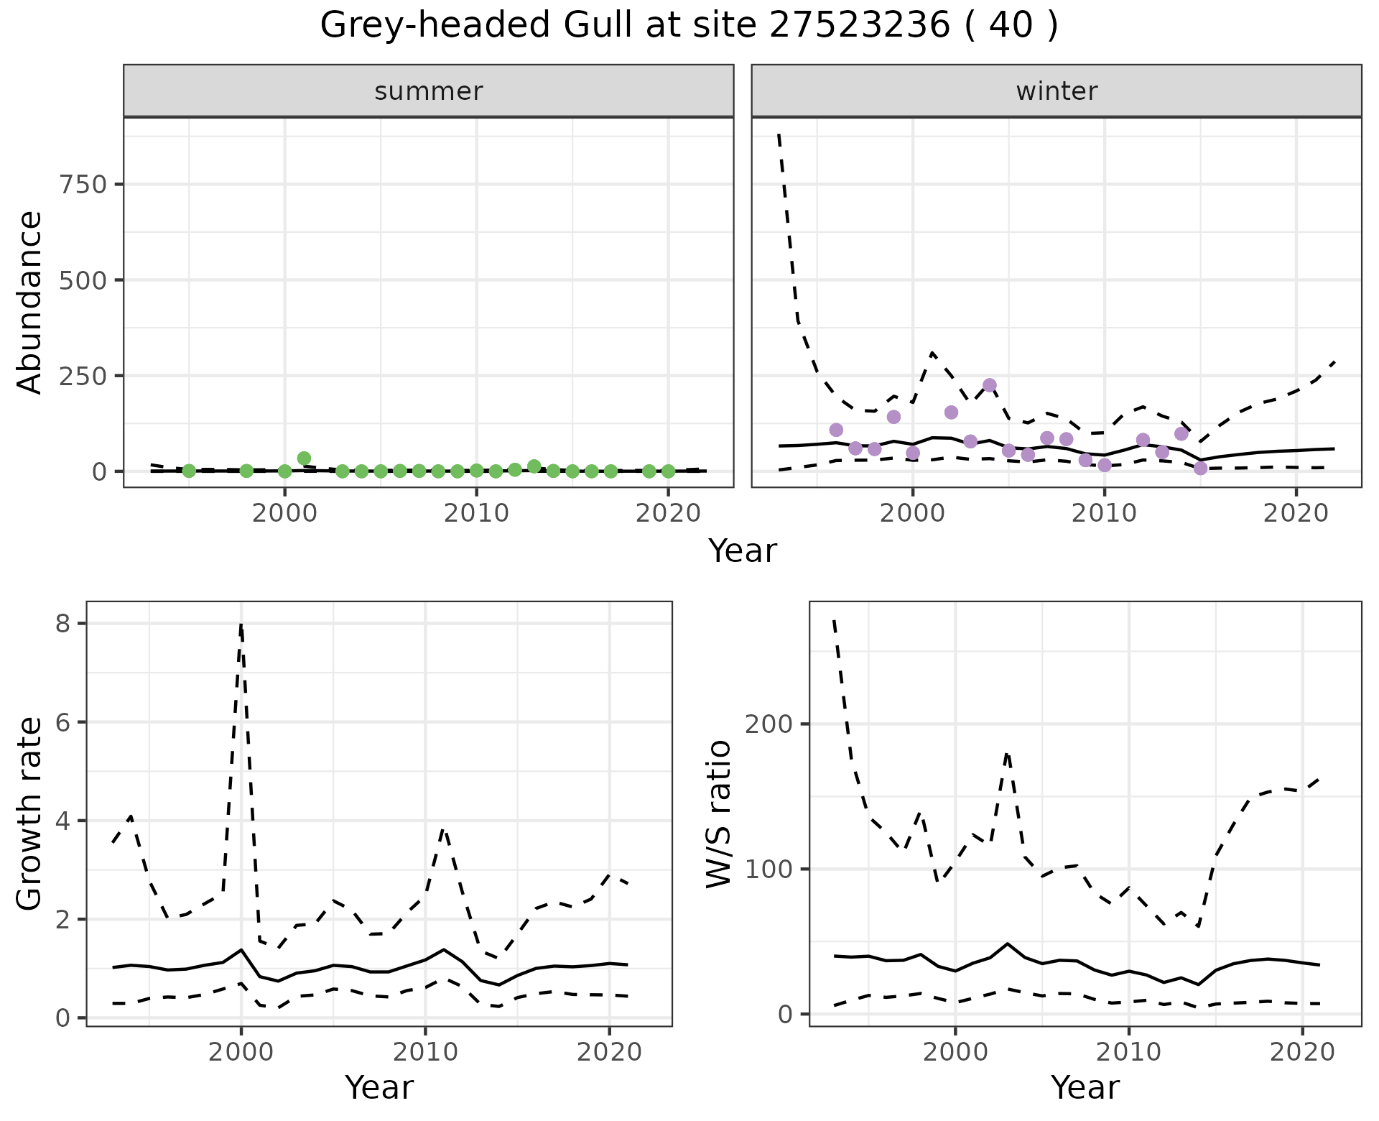
Task: Click the shared Year label under abundance panels
Action: click(x=743, y=551)
